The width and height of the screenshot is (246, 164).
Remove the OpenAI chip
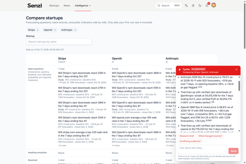pyautogui.click(x=55, y=30)
